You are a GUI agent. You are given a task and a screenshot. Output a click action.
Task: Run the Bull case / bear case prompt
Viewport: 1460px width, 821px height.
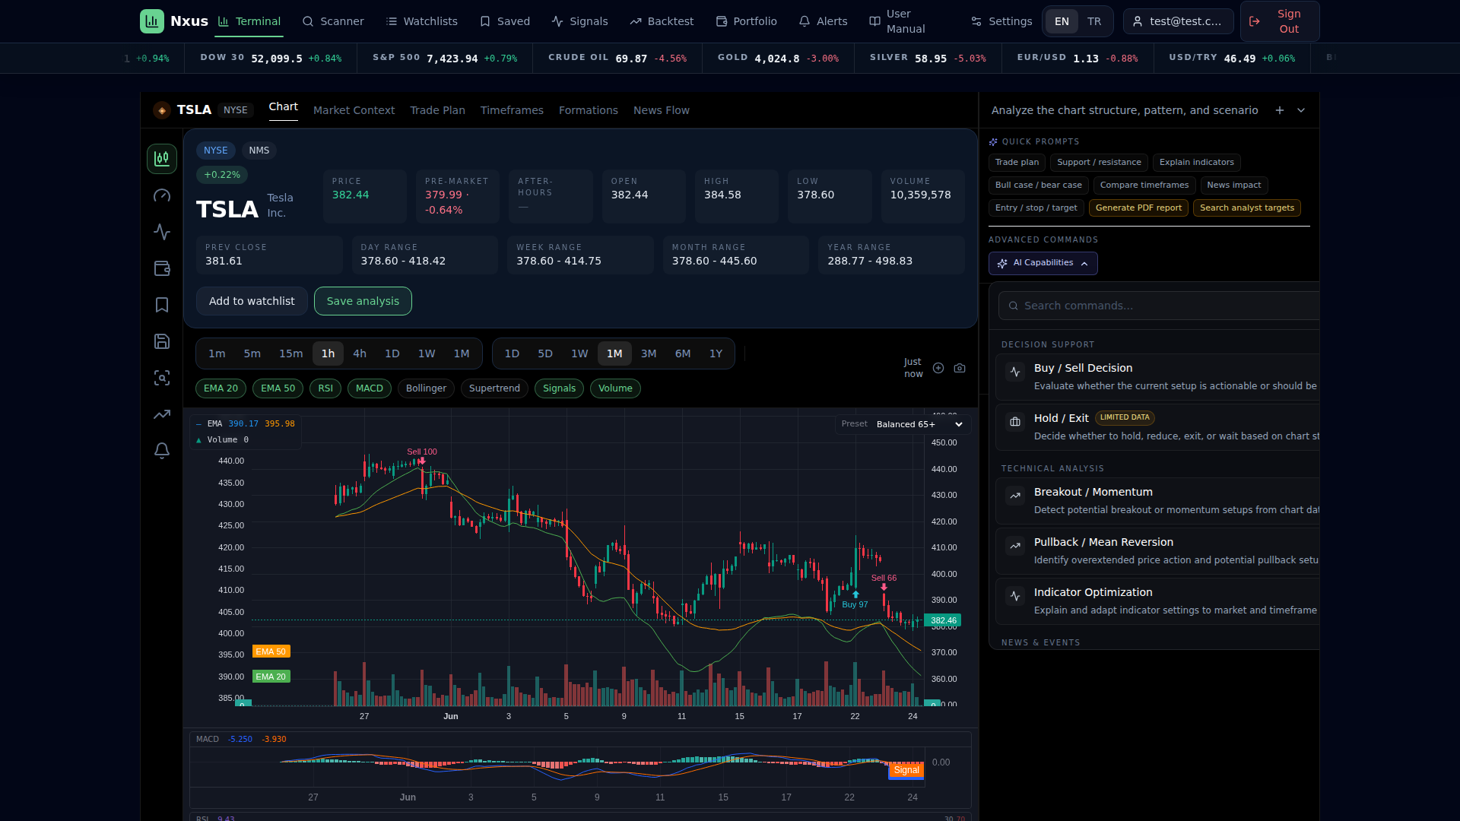(1038, 185)
